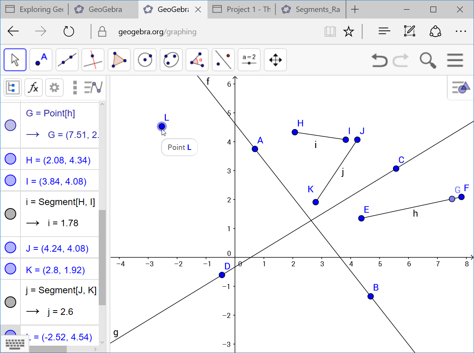Image resolution: width=474 pixels, height=353 pixels.
Task: Select the Point tool
Action: [40, 60]
